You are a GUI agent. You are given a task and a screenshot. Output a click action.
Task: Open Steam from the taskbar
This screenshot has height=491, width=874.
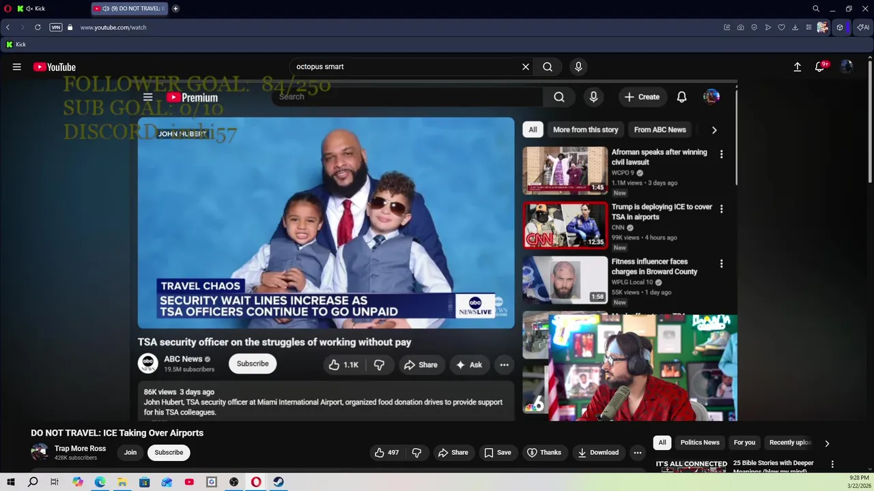click(x=279, y=482)
